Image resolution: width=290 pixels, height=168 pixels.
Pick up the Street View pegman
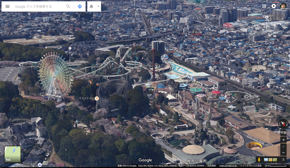pyautogui.click(x=259, y=160)
